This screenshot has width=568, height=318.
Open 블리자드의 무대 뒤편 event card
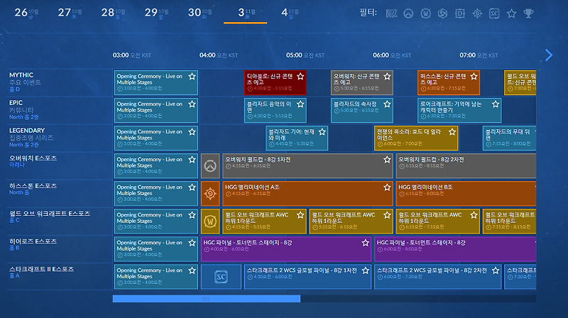tap(509, 138)
